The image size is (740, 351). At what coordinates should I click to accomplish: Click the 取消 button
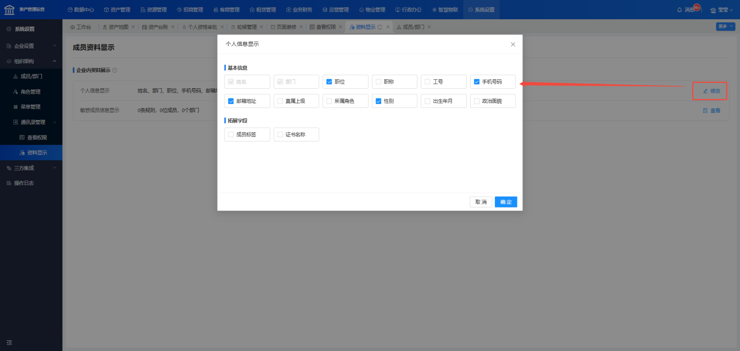481,202
